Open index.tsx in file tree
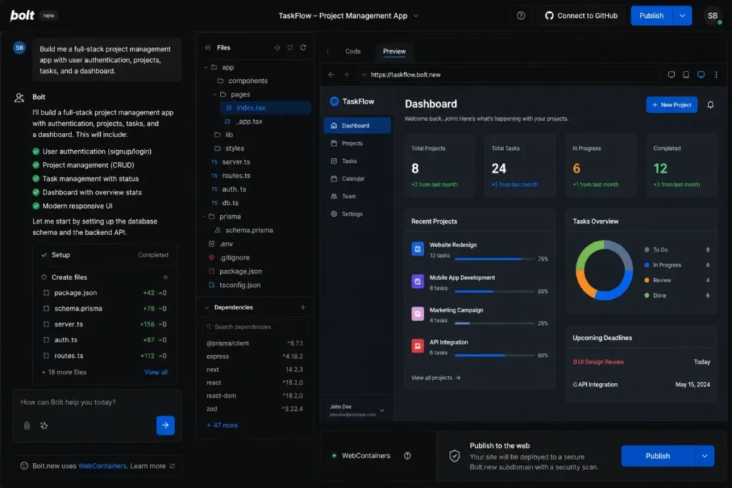Image resolution: width=732 pixels, height=488 pixels. (265, 108)
